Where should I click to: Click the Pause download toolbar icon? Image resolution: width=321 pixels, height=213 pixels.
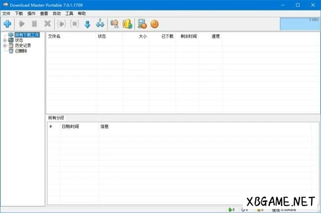tap(34, 24)
